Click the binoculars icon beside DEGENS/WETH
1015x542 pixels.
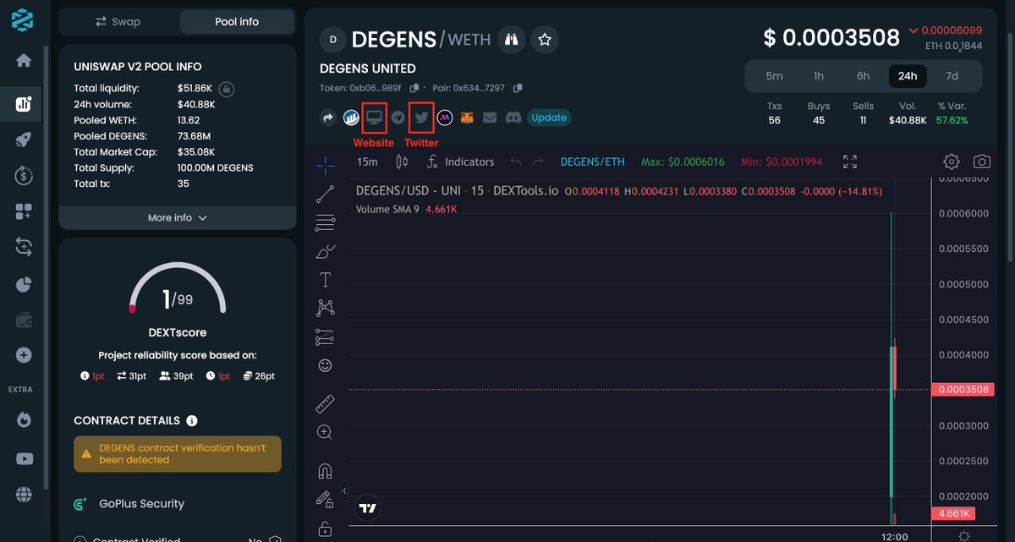tap(511, 39)
